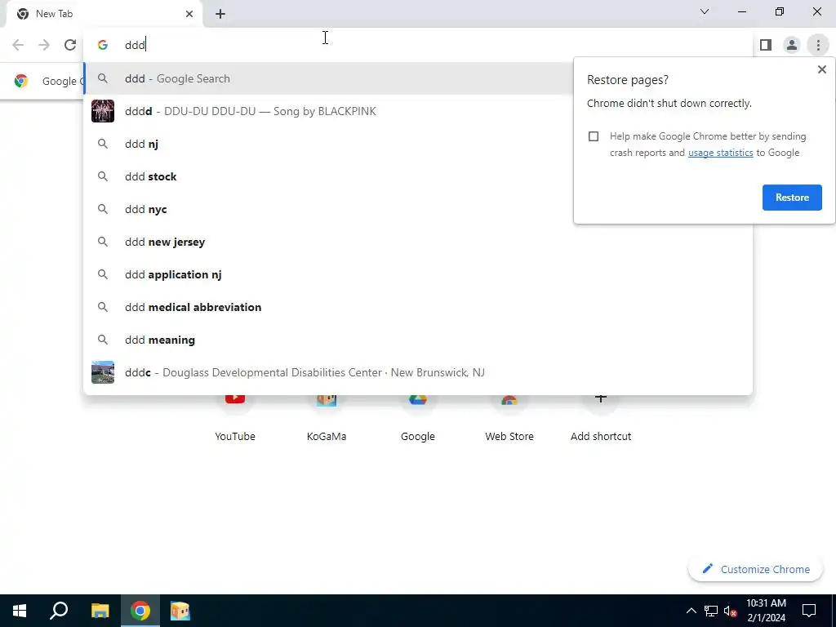Viewport: 836px width, 627px height.
Task: Open Windows taskbar search
Action: point(59,611)
